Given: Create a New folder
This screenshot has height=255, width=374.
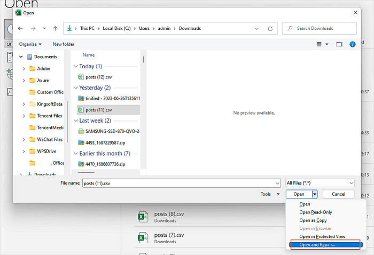Looking at the screenshot, I should (64, 44).
